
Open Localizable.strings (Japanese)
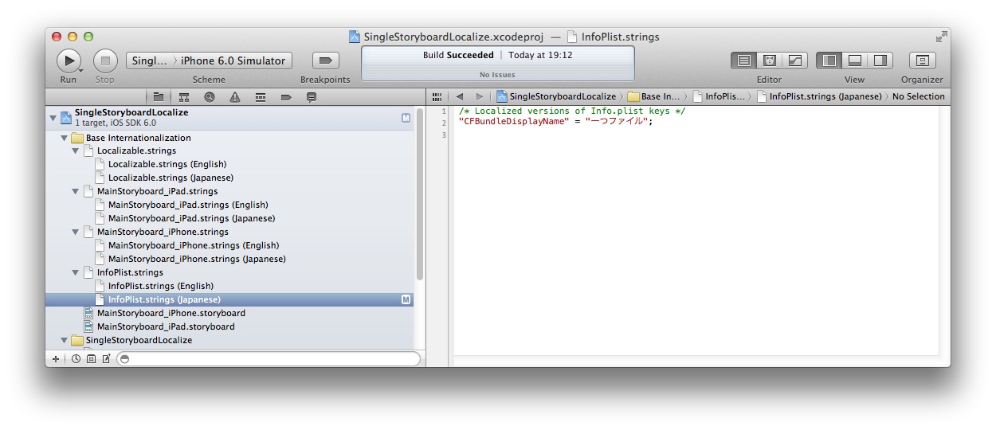click(x=229, y=178)
